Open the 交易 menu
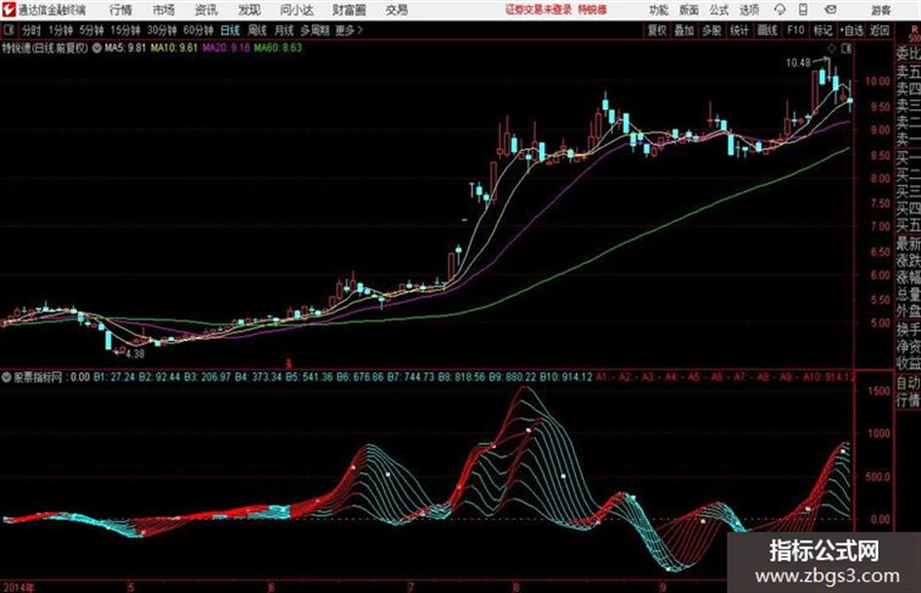 pyautogui.click(x=397, y=10)
